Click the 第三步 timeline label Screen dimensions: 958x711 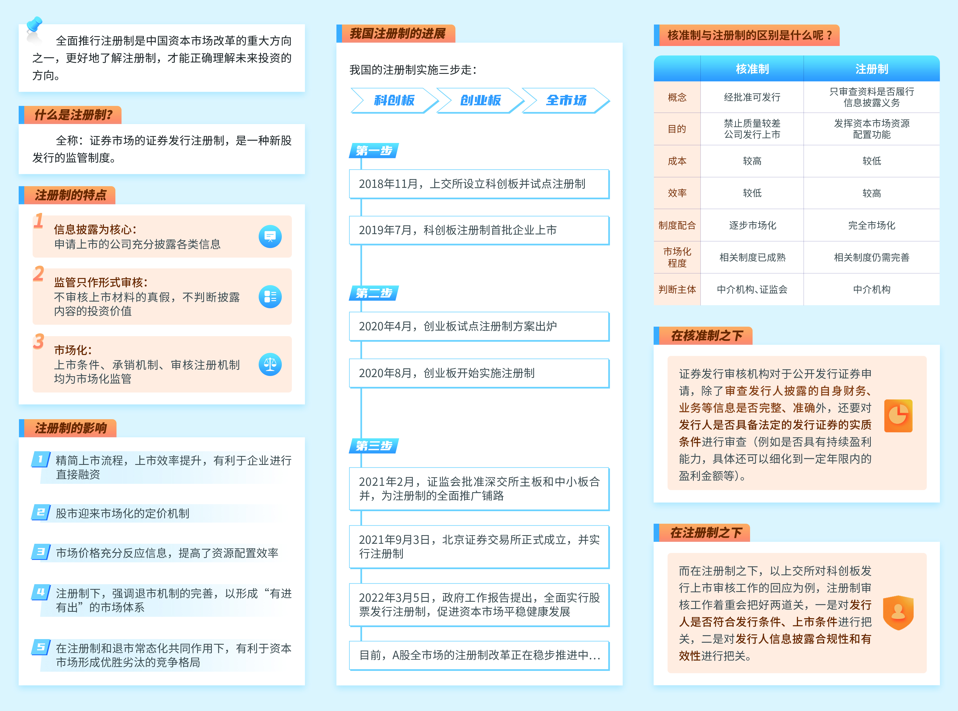point(374,446)
